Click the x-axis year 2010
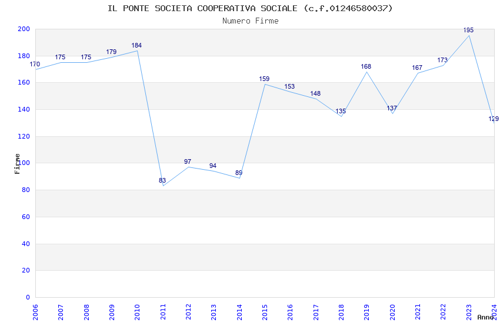Screen dimensions: 500x323 point(137,312)
